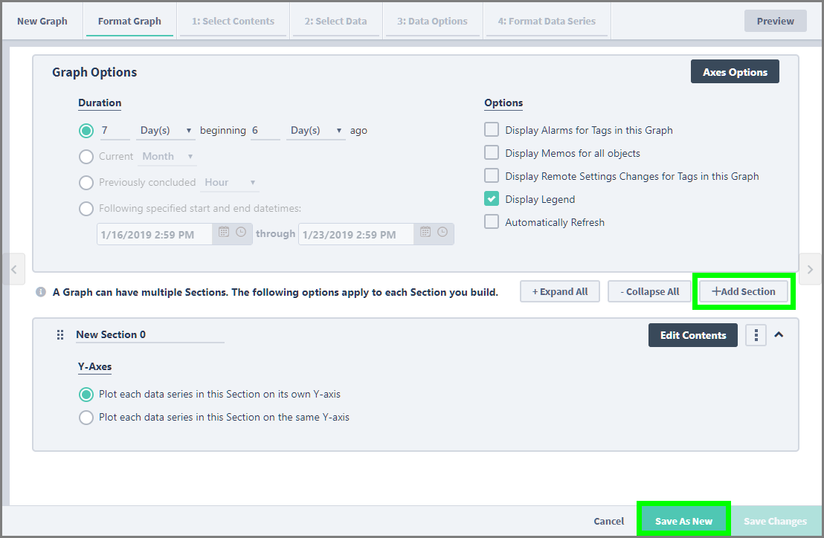The image size is (824, 538).
Task: Cancel the graph editing
Action: (x=608, y=521)
